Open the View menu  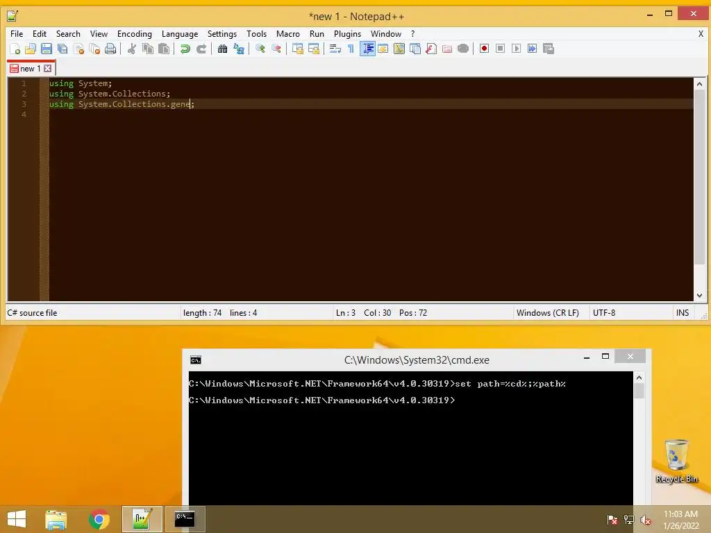point(99,34)
